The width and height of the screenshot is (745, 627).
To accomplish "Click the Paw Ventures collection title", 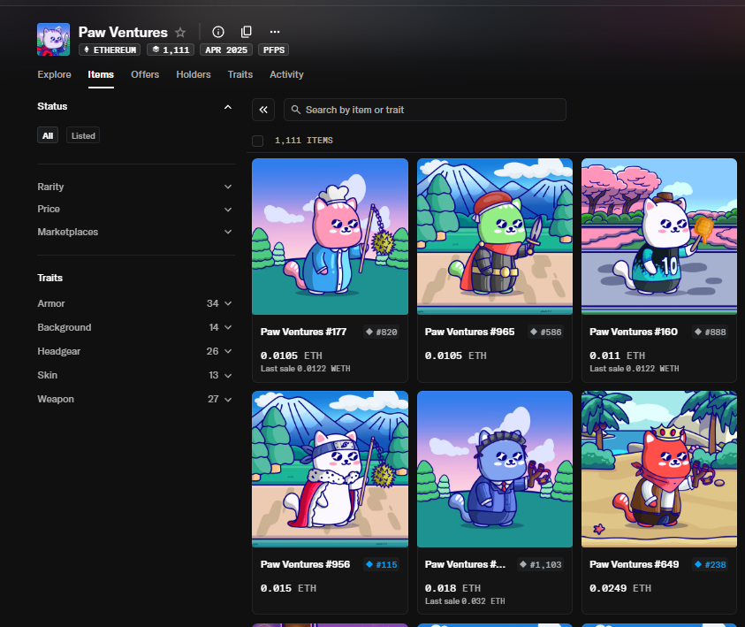I will [123, 33].
